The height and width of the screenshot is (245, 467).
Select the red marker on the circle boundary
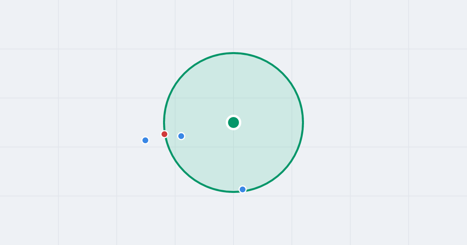[x=165, y=134]
